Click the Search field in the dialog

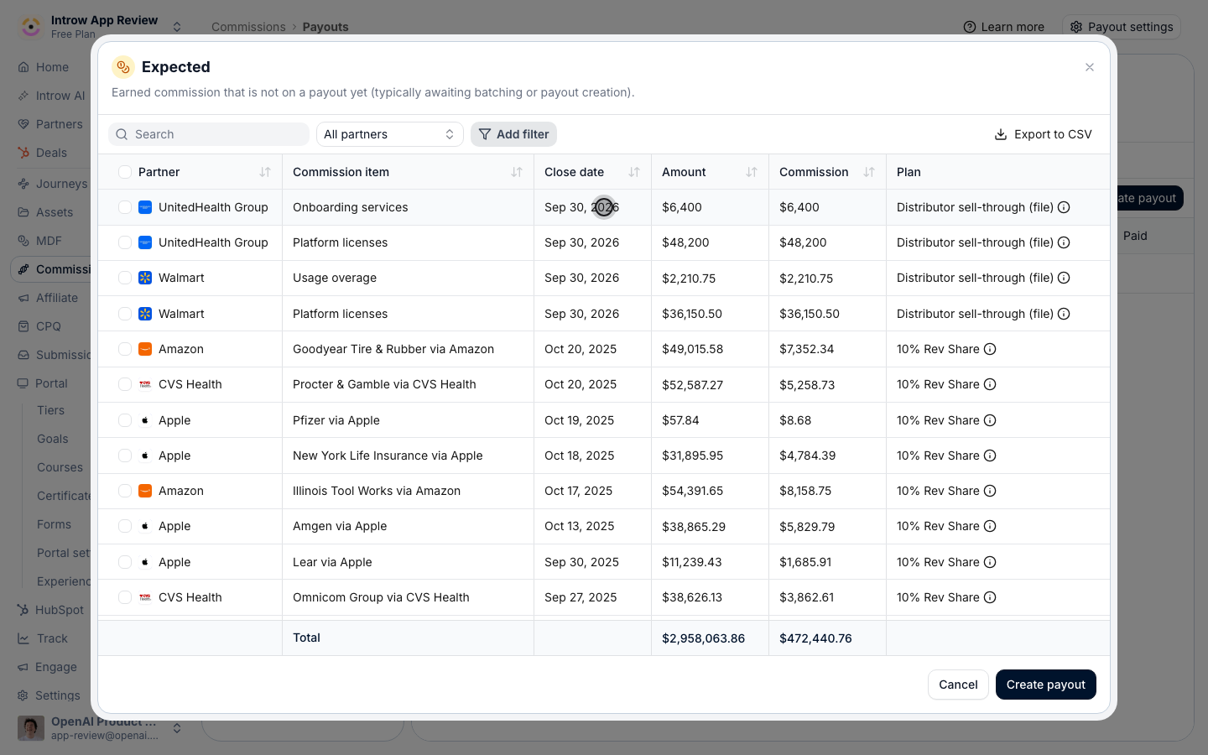pos(209,134)
